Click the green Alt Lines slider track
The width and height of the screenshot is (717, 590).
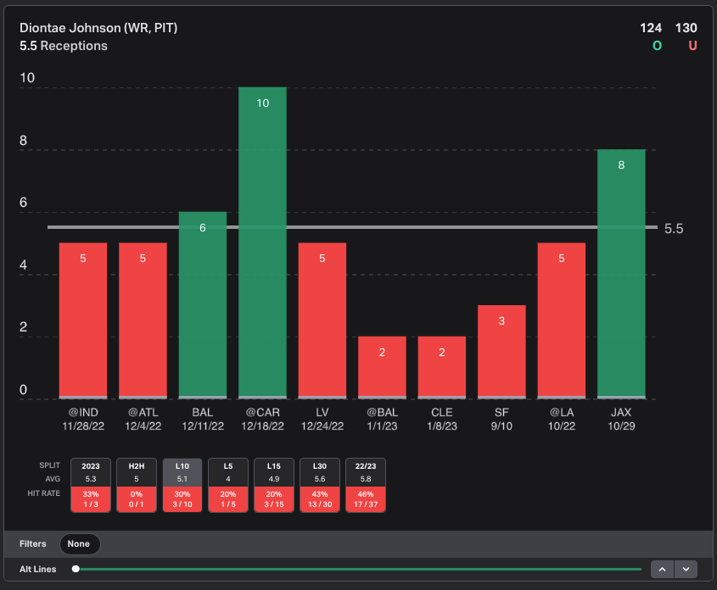coord(361,569)
